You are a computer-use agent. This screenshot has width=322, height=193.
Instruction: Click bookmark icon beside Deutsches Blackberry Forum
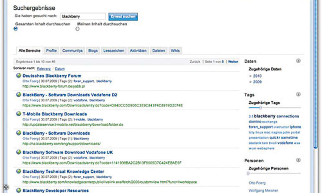19,76
